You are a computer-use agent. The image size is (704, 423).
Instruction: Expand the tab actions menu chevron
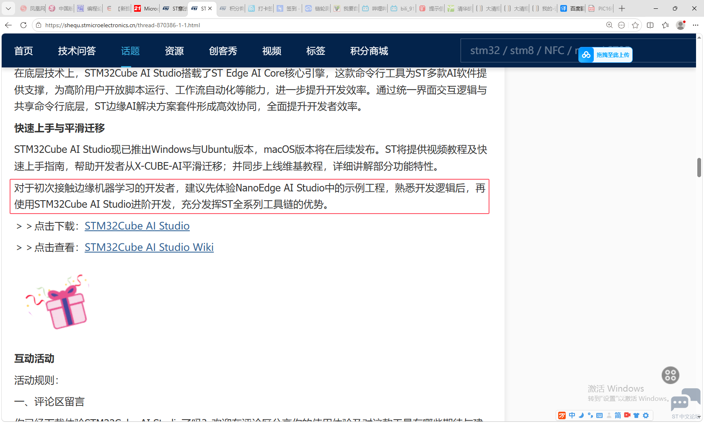pyautogui.click(x=8, y=8)
